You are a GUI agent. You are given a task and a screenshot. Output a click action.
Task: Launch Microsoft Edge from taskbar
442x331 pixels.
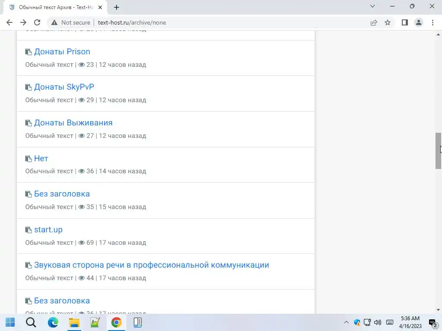pyautogui.click(x=53, y=322)
